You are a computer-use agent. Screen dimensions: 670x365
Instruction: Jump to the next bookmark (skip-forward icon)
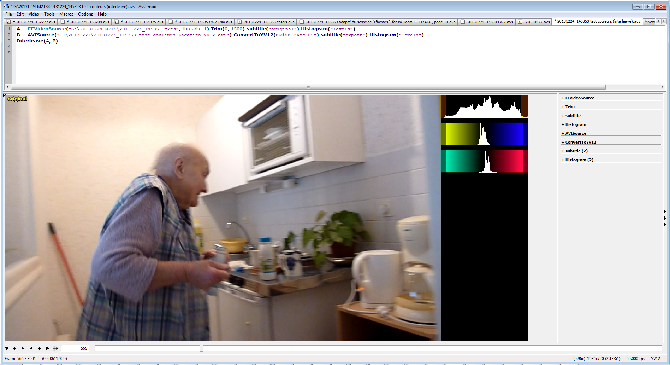pyautogui.click(x=39, y=348)
